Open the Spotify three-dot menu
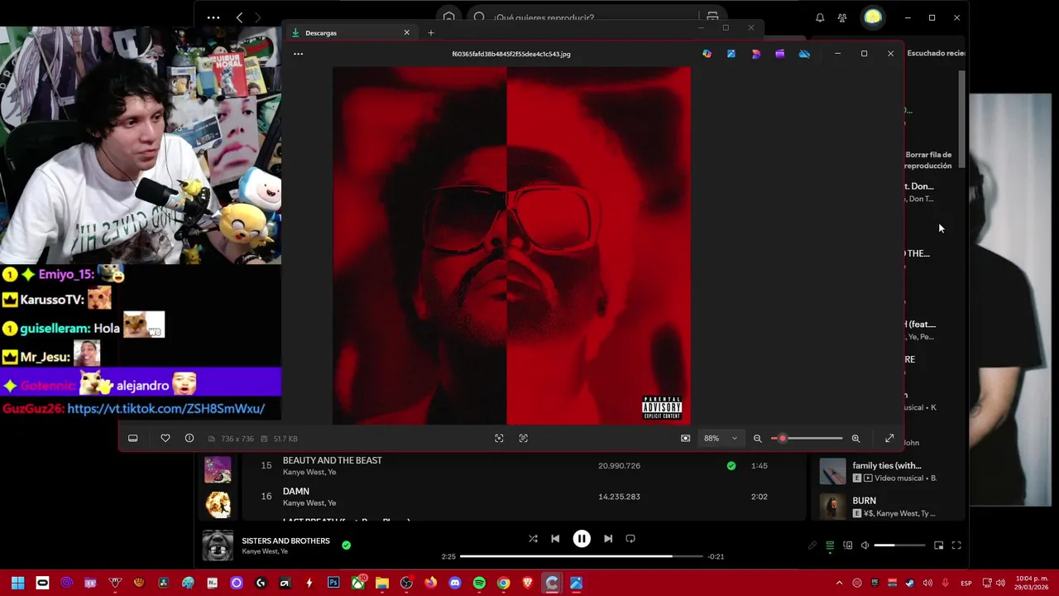1059x596 pixels. pos(213,17)
